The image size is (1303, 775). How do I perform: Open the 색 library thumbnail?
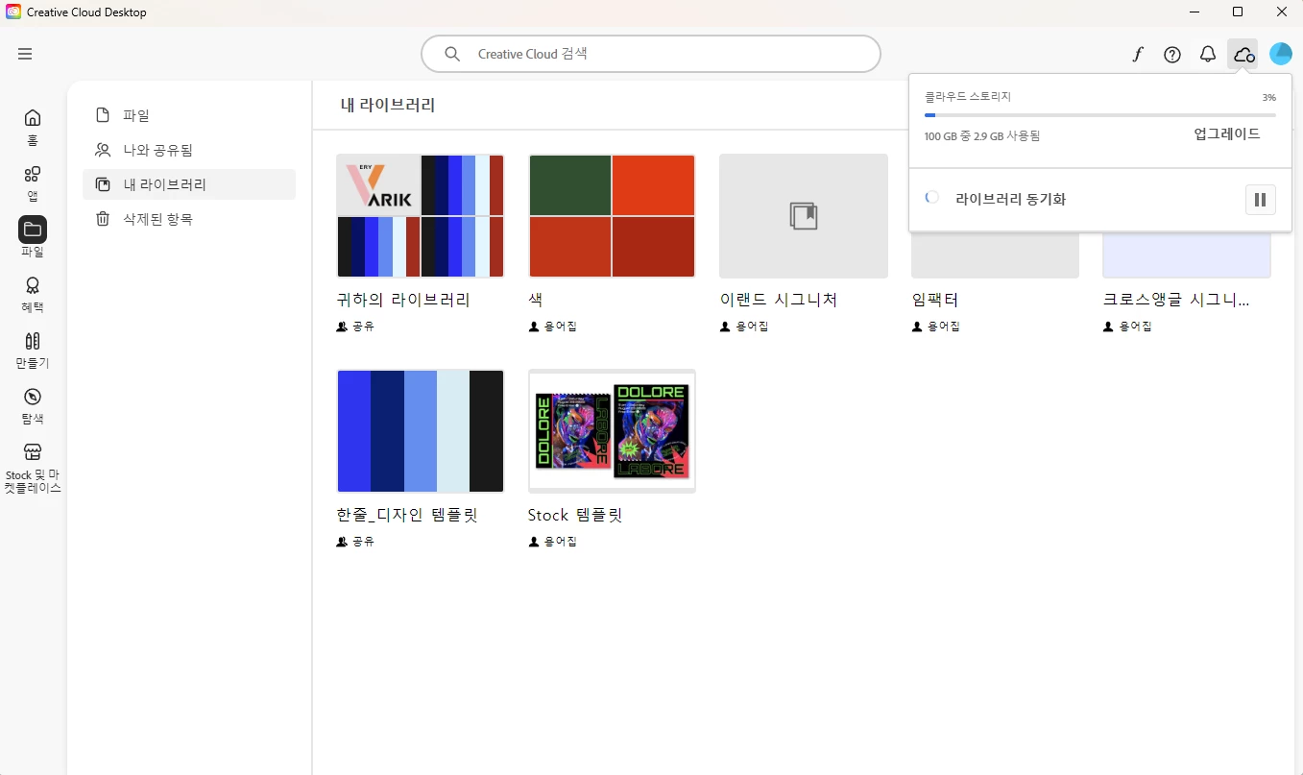(x=612, y=216)
